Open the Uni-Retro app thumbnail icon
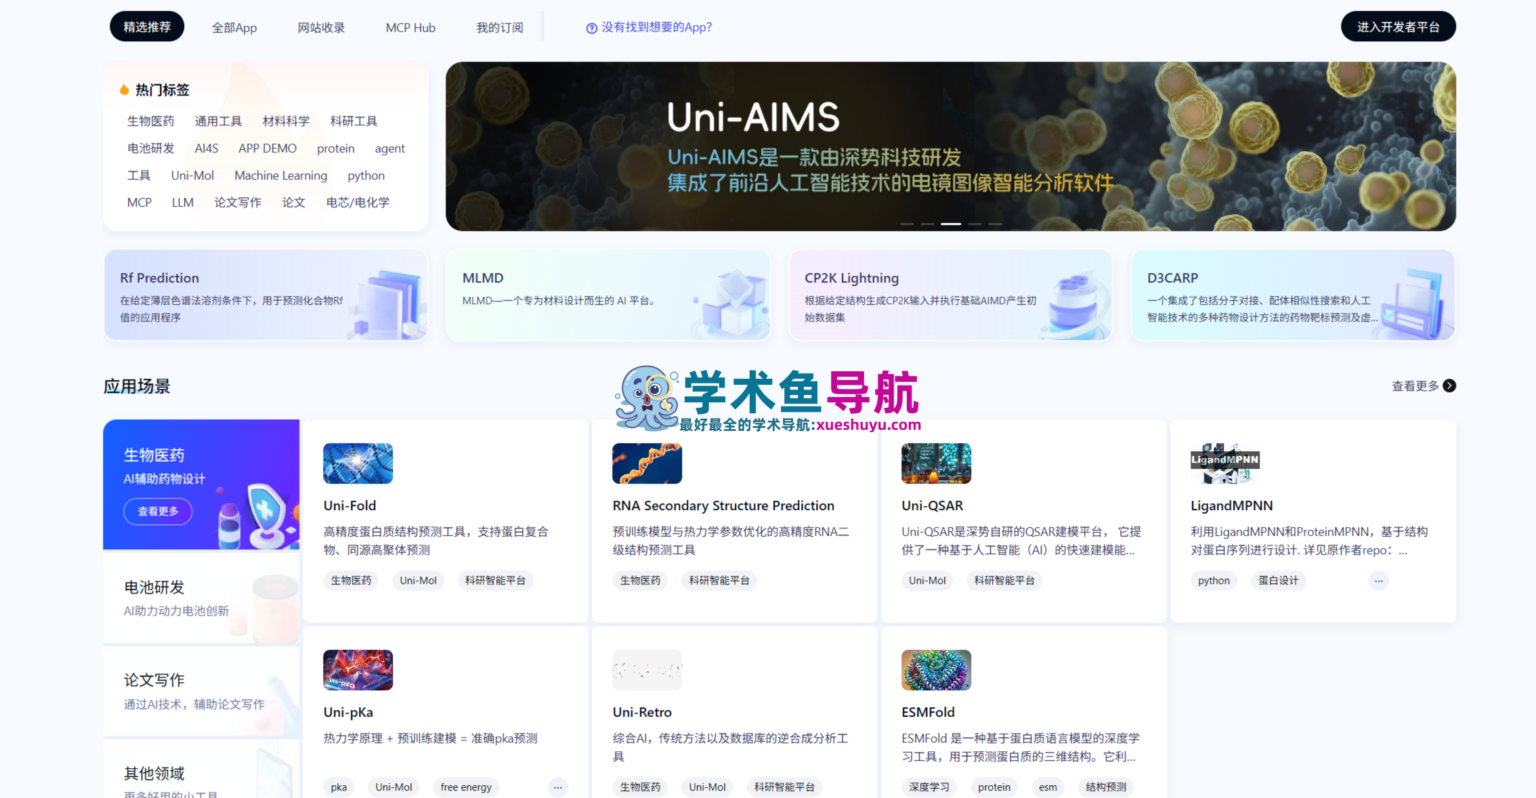This screenshot has width=1536, height=798. [x=647, y=670]
